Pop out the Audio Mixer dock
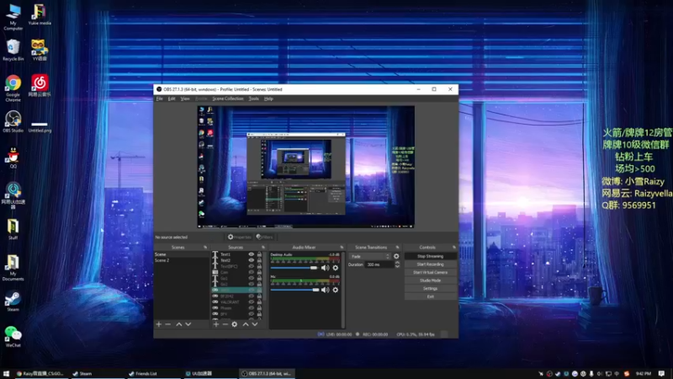 342,248
